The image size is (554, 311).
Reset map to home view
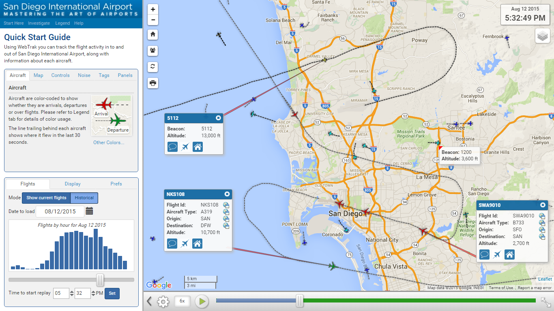coord(153,34)
